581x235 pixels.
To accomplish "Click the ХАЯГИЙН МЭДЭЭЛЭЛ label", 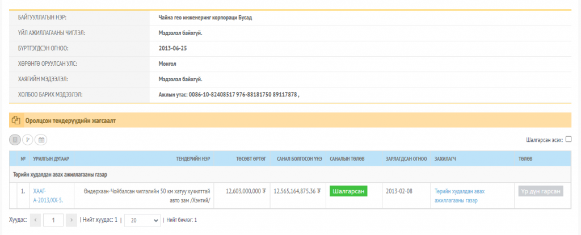I will coord(43,79).
